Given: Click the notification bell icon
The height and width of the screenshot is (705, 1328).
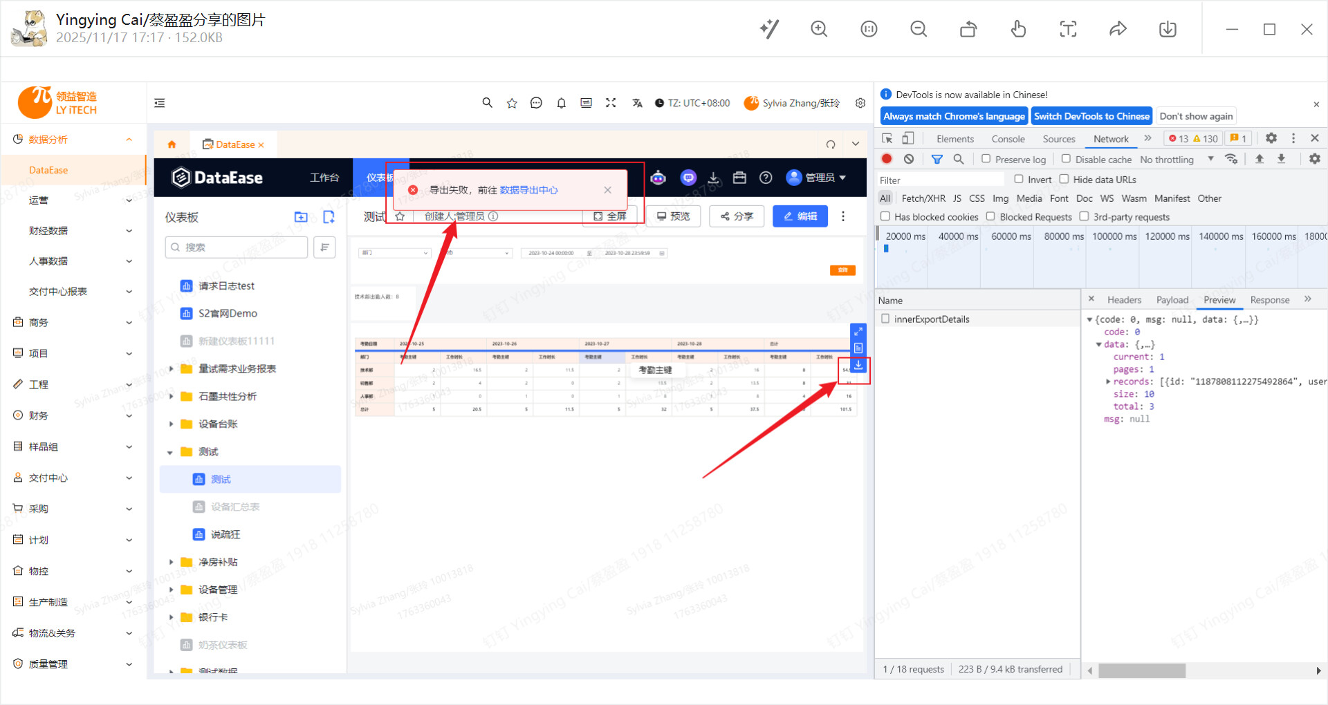Looking at the screenshot, I should pyautogui.click(x=561, y=103).
